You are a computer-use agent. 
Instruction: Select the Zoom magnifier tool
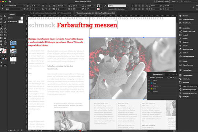point(5,45)
